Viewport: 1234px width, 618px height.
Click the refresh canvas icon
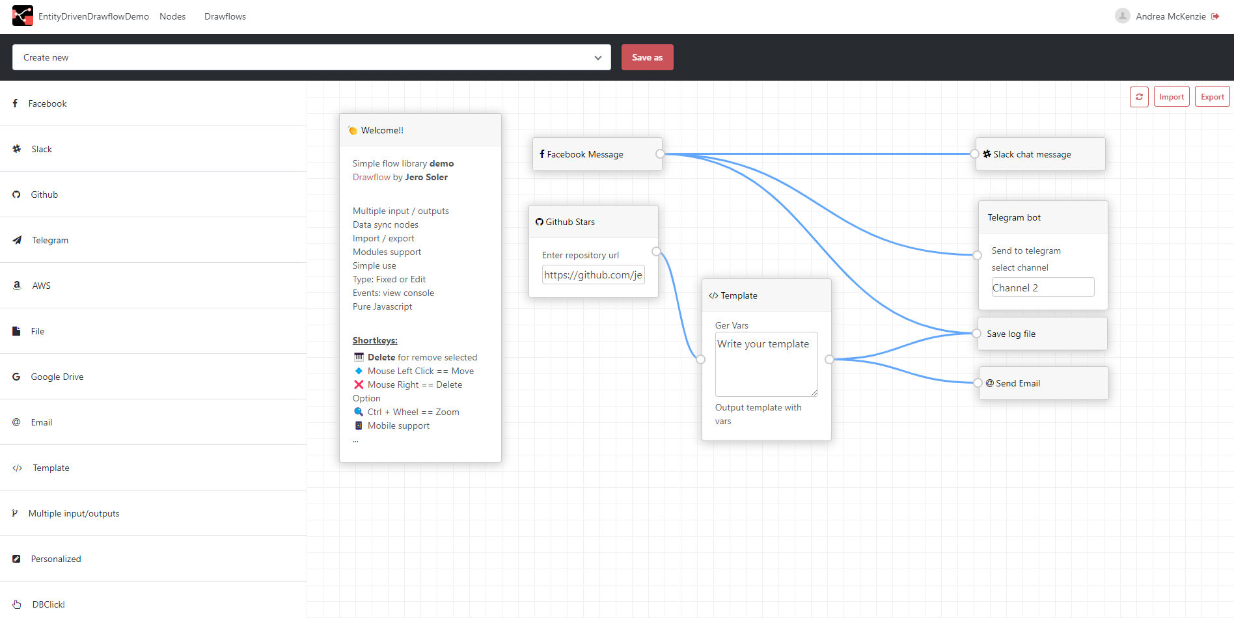click(x=1139, y=96)
